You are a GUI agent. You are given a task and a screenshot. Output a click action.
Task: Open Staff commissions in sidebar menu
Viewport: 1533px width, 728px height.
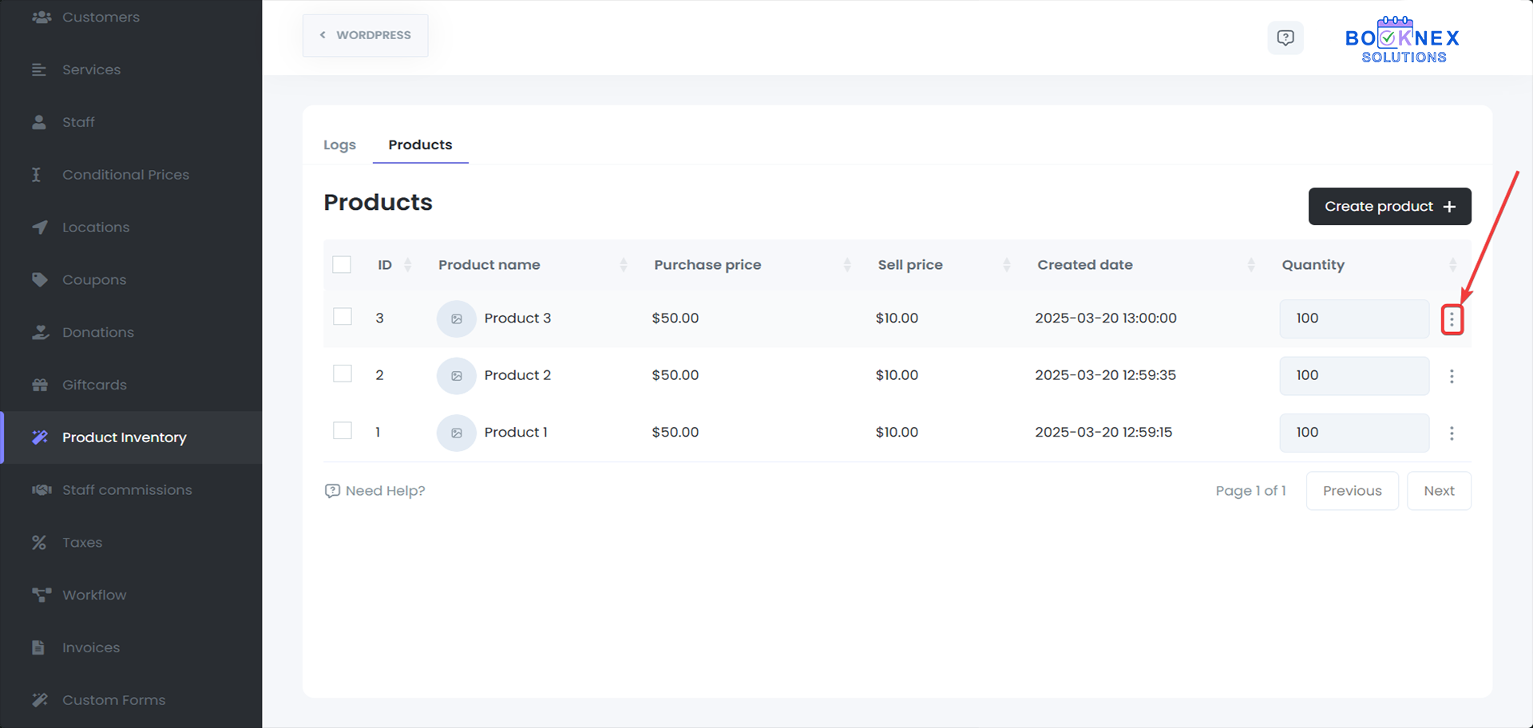point(127,490)
